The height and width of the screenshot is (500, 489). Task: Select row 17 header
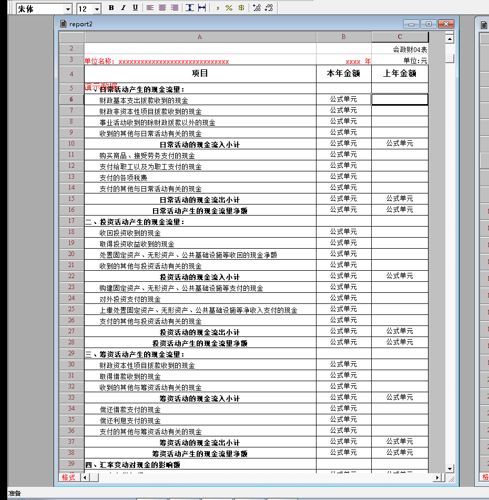click(x=72, y=221)
